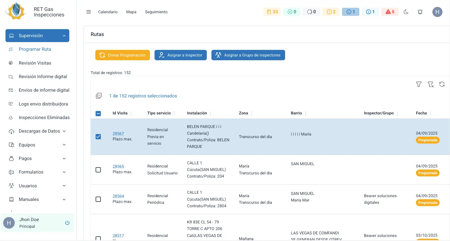Click the gray dashed-circle badge showing 0
Screen dimensions: 450x241
click(x=311, y=12)
